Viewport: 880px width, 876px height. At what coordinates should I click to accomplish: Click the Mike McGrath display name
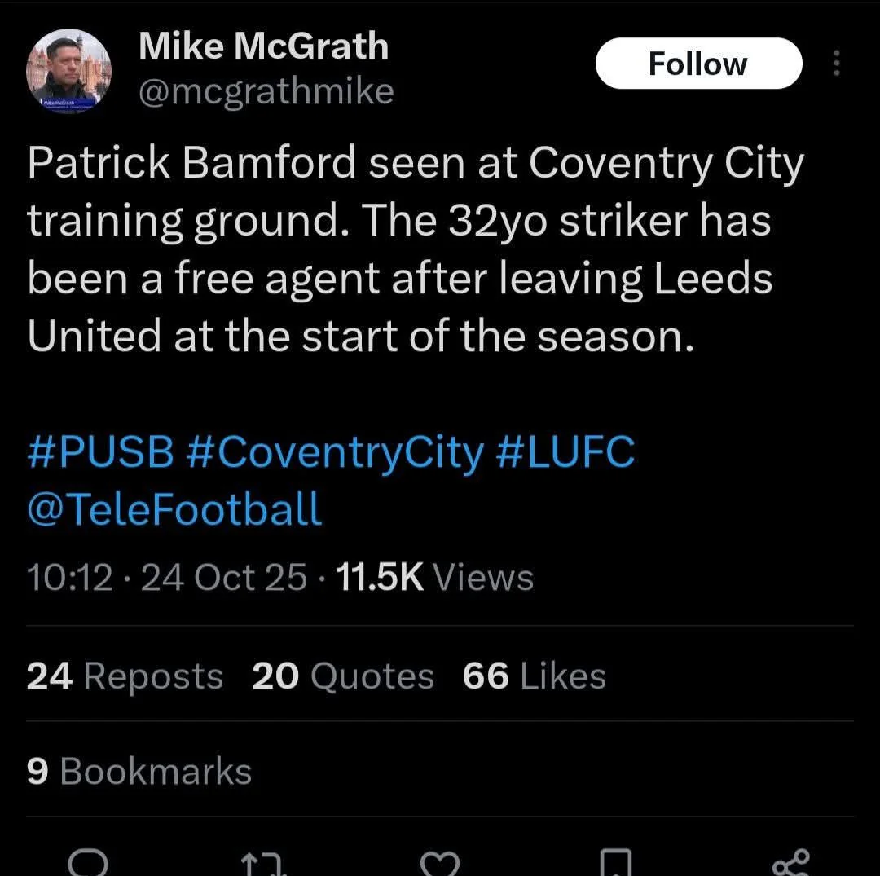tap(263, 46)
